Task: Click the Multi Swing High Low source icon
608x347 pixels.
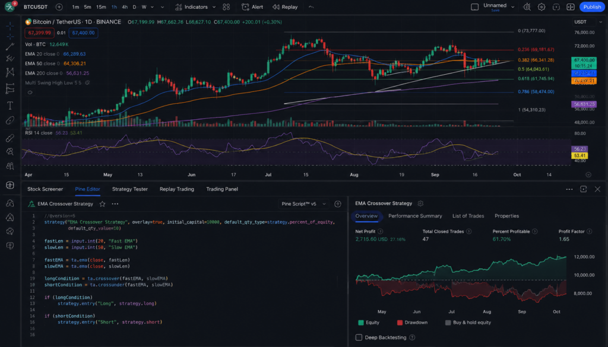Action: pyautogui.click(x=88, y=83)
